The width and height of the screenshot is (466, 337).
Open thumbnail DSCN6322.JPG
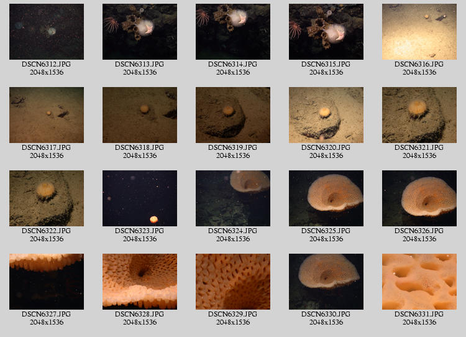coord(47,198)
